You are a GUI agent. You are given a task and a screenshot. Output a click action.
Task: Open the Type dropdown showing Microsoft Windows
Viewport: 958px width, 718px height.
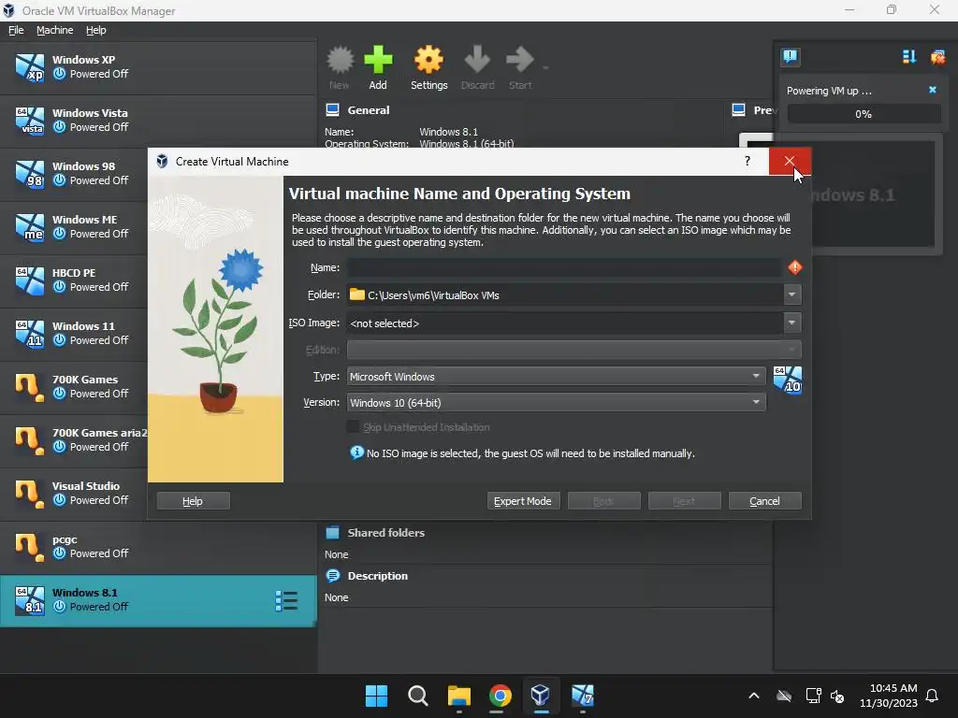click(x=556, y=377)
